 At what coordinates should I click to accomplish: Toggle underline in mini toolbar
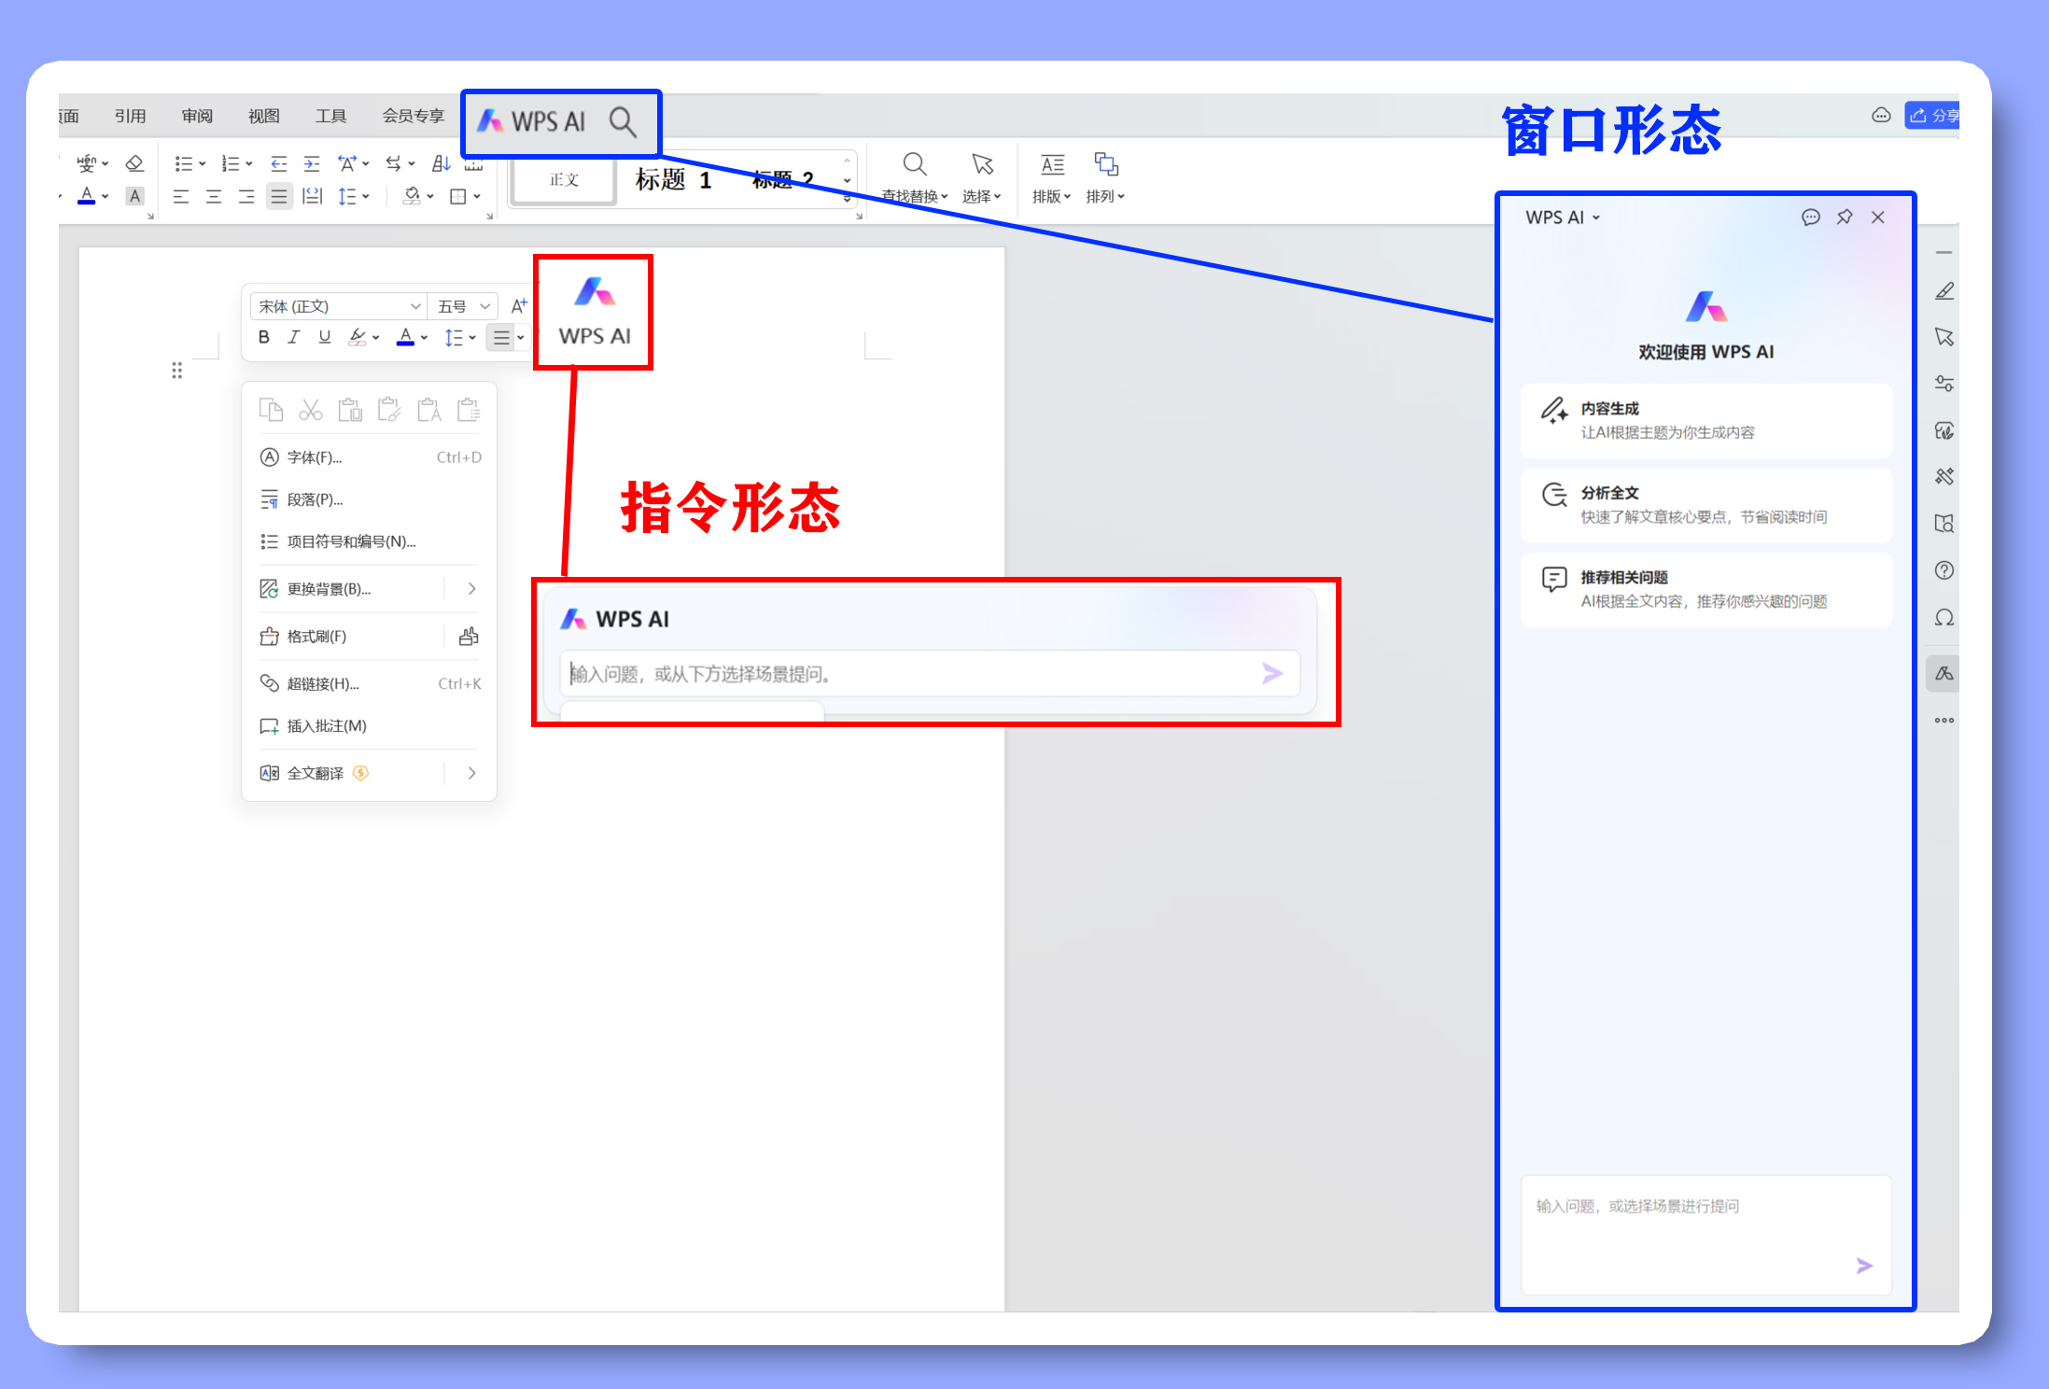coord(325,337)
